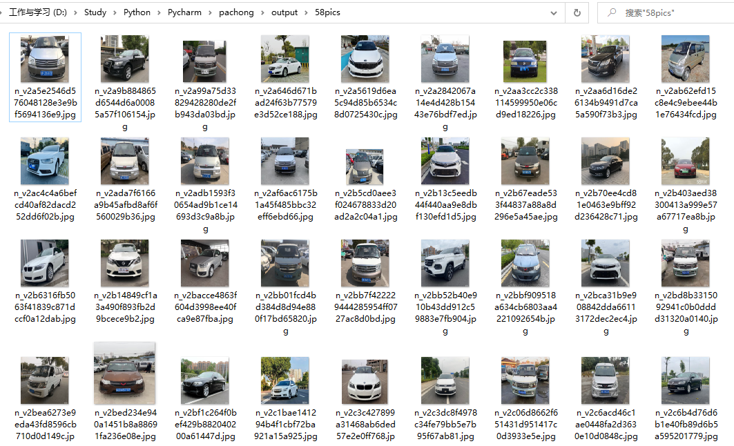Select thumbnail of n_v2af6ac6175b image
This screenshot has width=734, height=446.
[284, 161]
